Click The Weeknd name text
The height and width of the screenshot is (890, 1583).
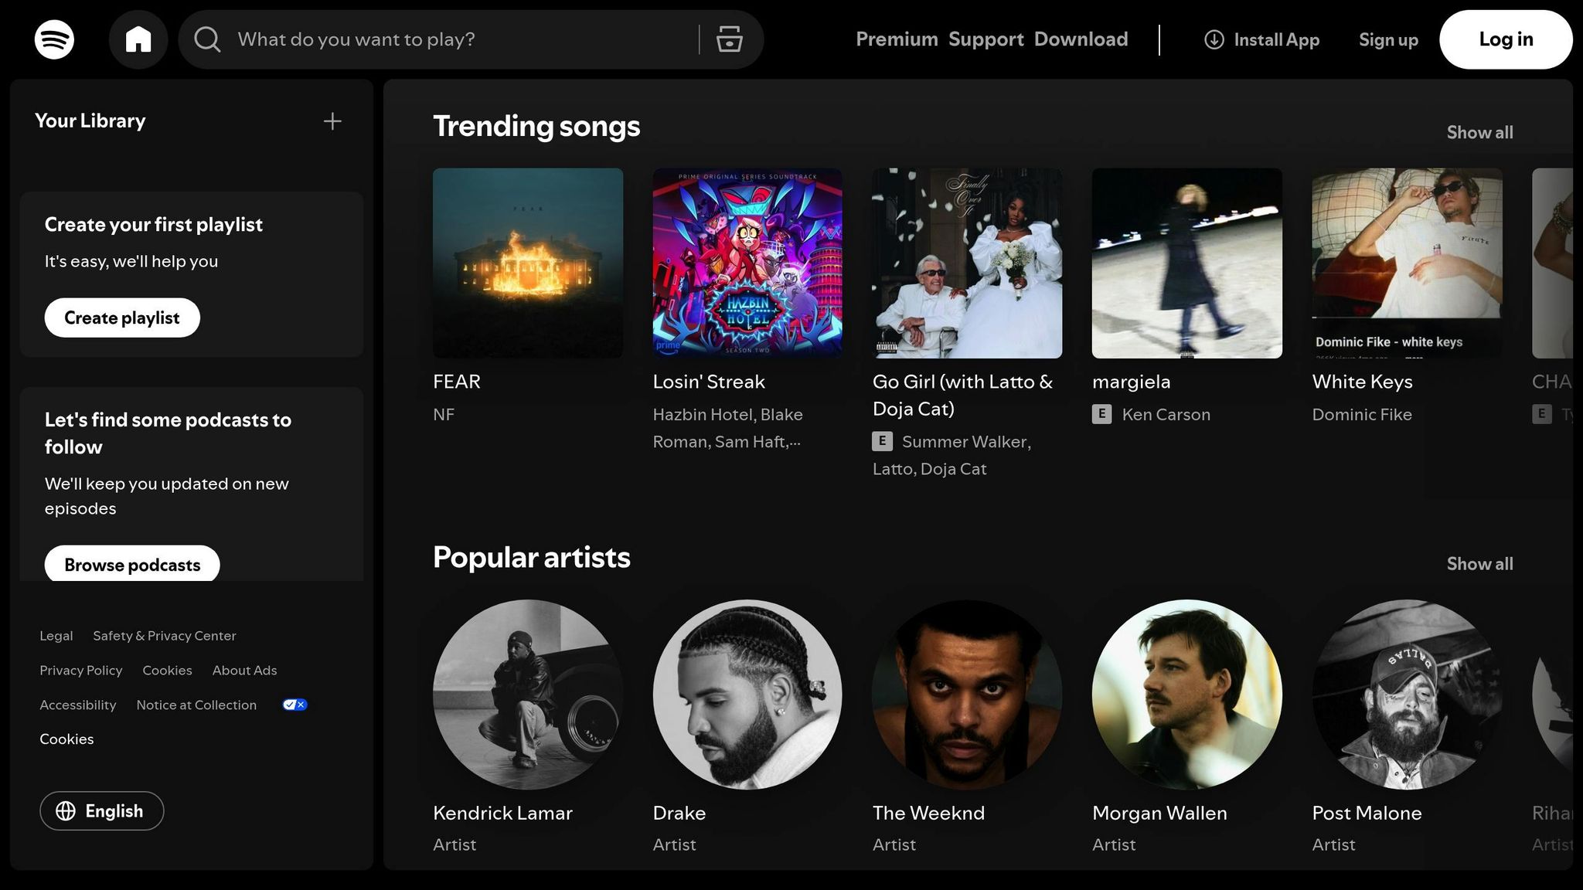[928, 813]
